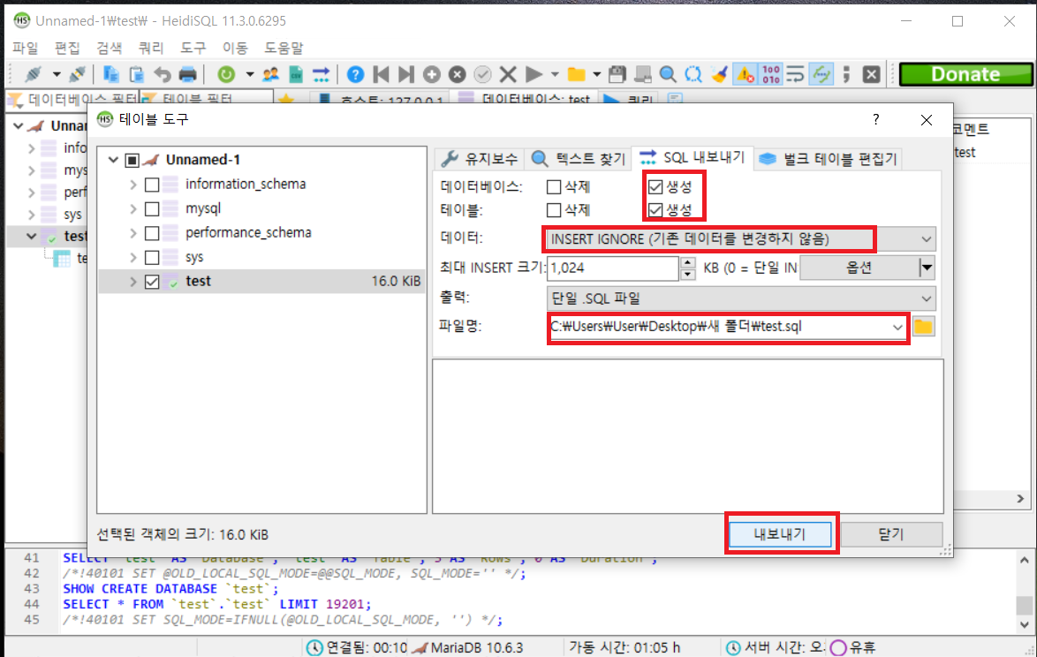Click the 최대 INSERT 크기 input field
The image size is (1037, 657).
click(614, 268)
